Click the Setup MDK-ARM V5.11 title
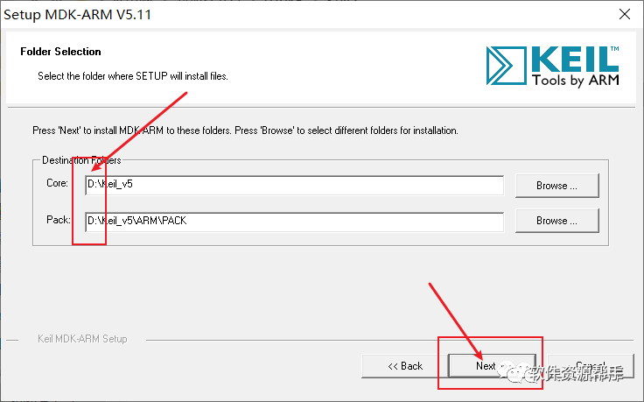Screen dimensions: 644x402 pos(78,15)
